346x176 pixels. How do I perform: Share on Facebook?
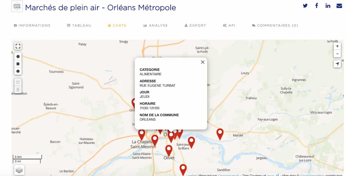(x=316, y=6)
